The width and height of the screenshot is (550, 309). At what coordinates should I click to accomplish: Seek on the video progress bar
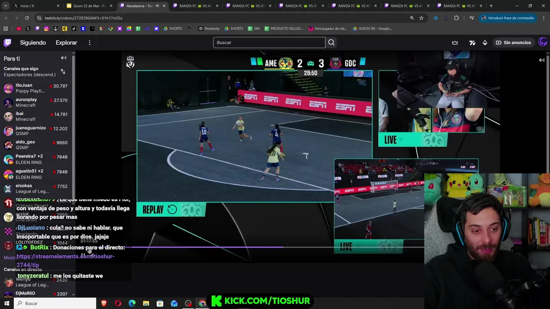coord(278,247)
